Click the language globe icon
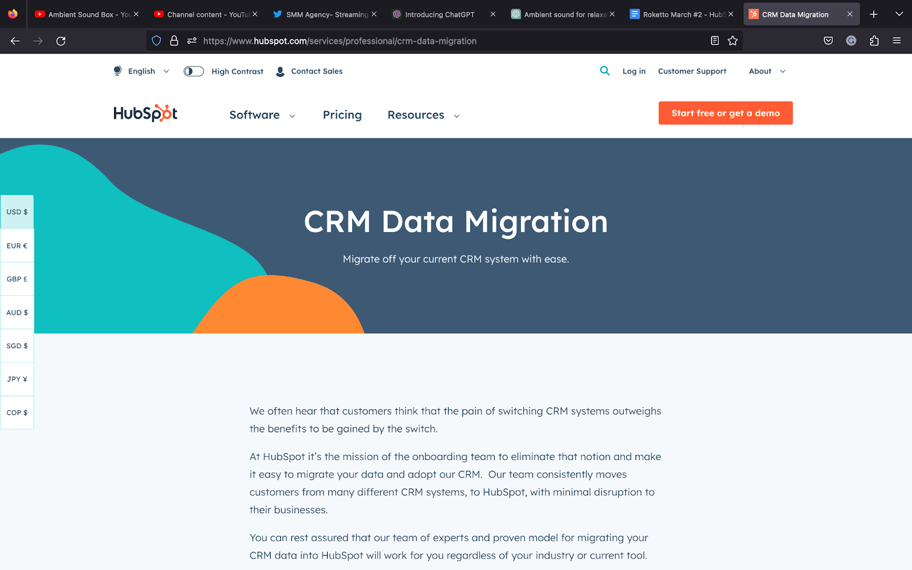 pyautogui.click(x=117, y=71)
